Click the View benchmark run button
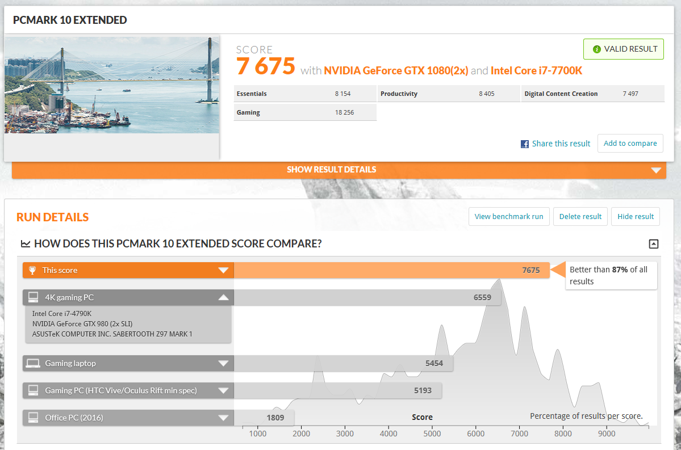This screenshot has height=450, width=681. [508, 217]
